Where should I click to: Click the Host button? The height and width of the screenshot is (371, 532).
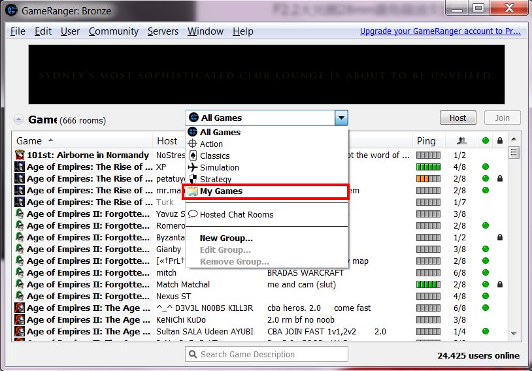click(458, 118)
